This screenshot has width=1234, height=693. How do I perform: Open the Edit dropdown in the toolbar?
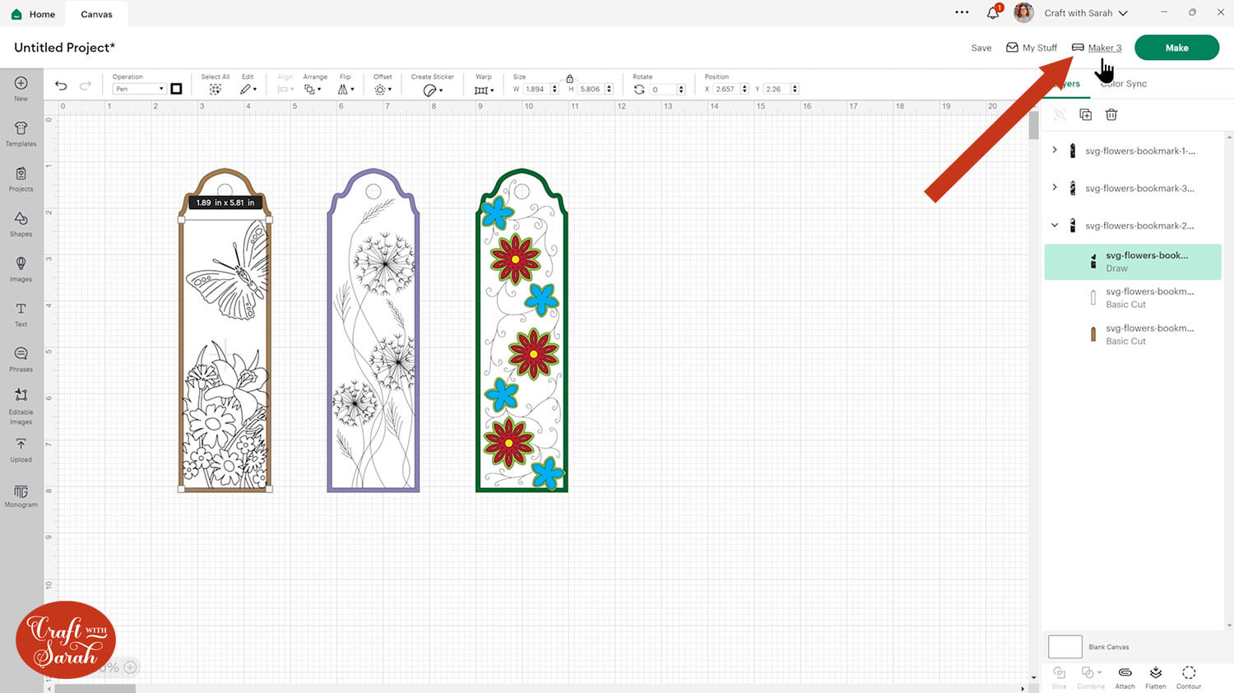pos(248,89)
